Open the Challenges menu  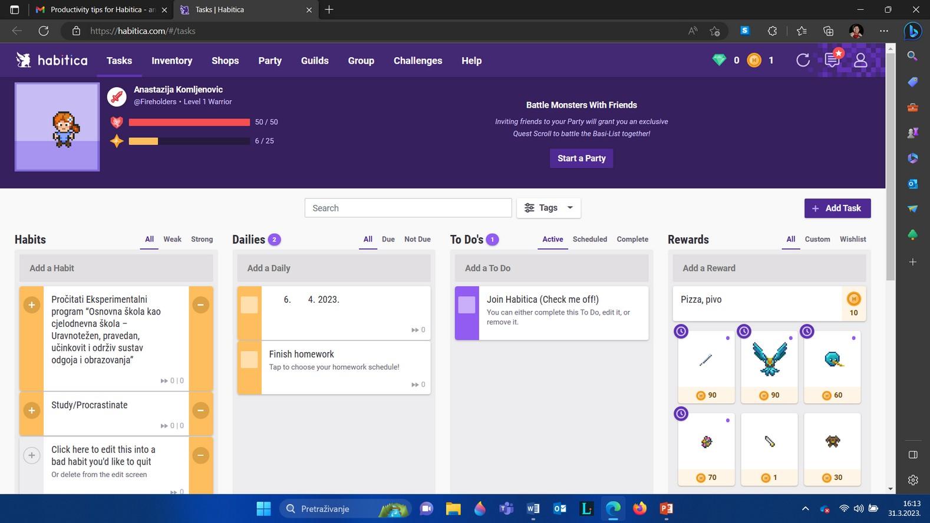click(x=418, y=61)
